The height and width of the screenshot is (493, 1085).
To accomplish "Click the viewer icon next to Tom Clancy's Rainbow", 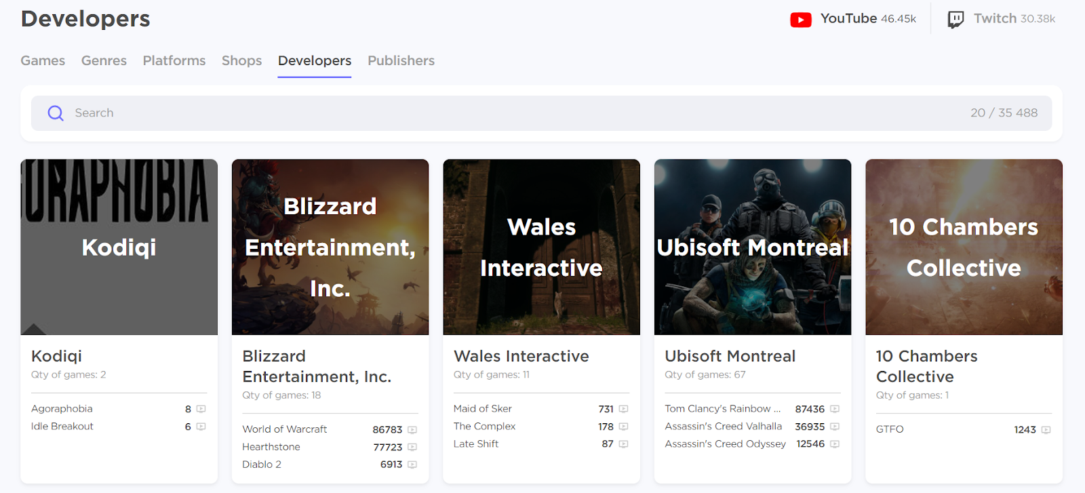I will click(835, 409).
